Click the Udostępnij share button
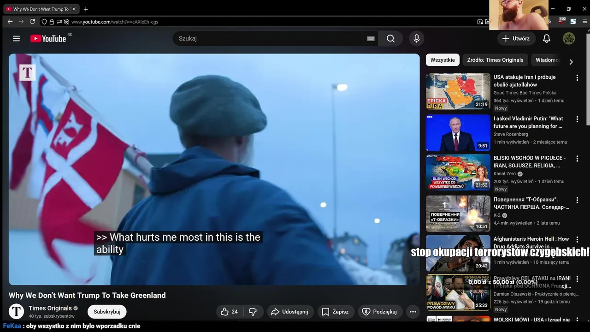The width and height of the screenshot is (590, 332). click(290, 312)
